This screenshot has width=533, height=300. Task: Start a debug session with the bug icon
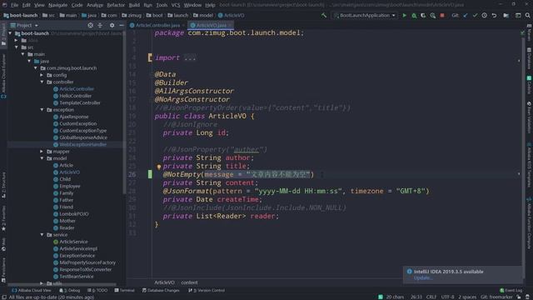(414, 15)
